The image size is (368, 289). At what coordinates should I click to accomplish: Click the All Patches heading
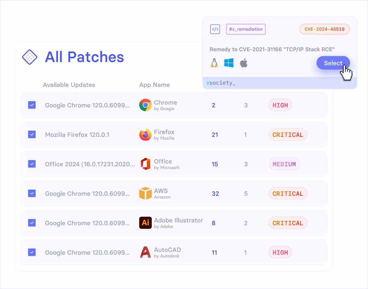(x=84, y=57)
